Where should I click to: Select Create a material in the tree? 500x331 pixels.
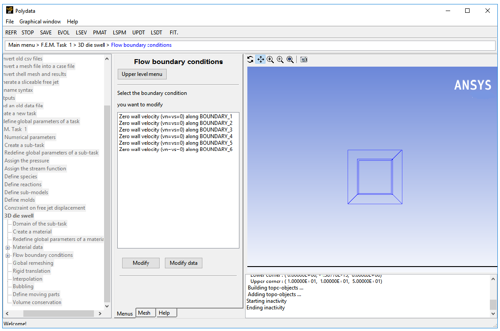pyautogui.click(x=32, y=232)
